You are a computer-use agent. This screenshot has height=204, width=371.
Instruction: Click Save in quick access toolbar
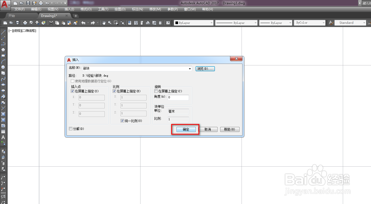(x=28, y=3)
